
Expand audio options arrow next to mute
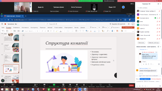[x=8, y=85]
